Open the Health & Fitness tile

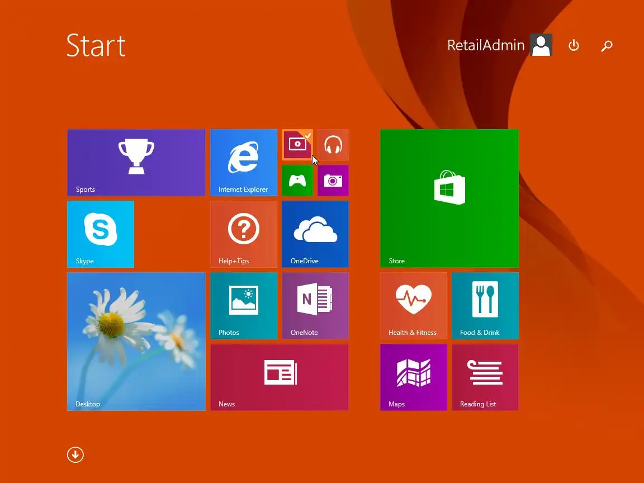[x=414, y=306]
